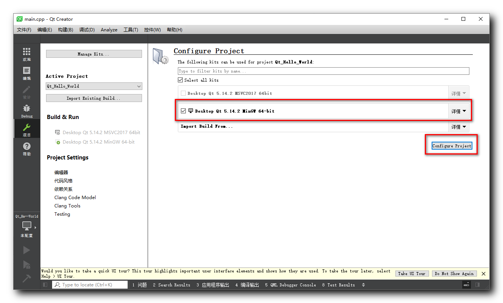
Task: Expand details for Import Build From
Action: (x=458, y=127)
